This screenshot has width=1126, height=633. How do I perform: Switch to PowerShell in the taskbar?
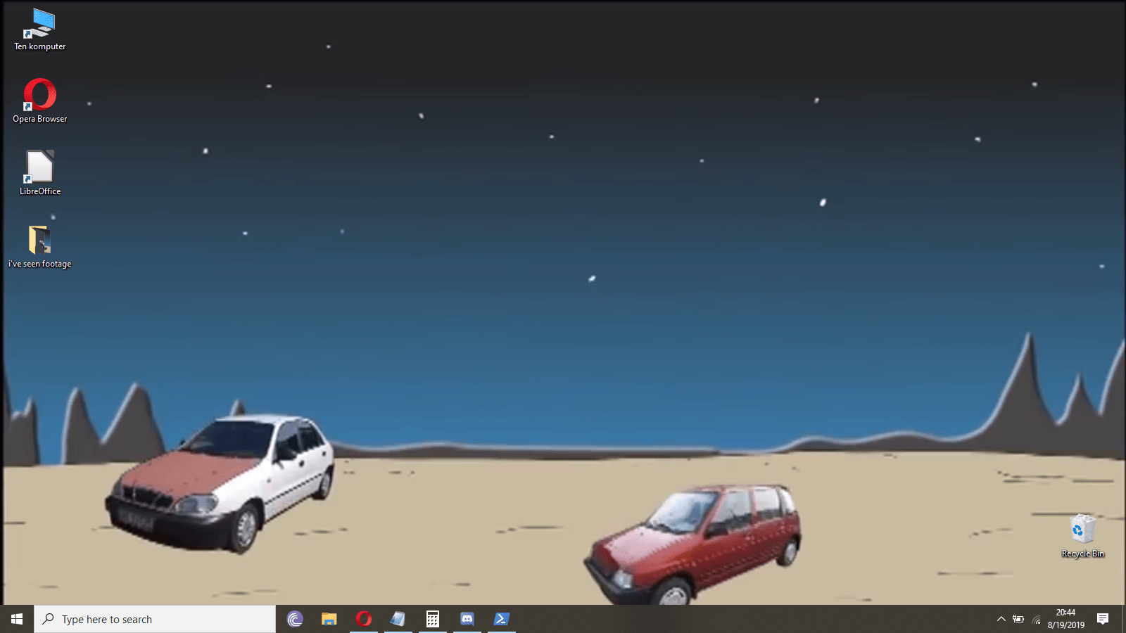[502, 619]
